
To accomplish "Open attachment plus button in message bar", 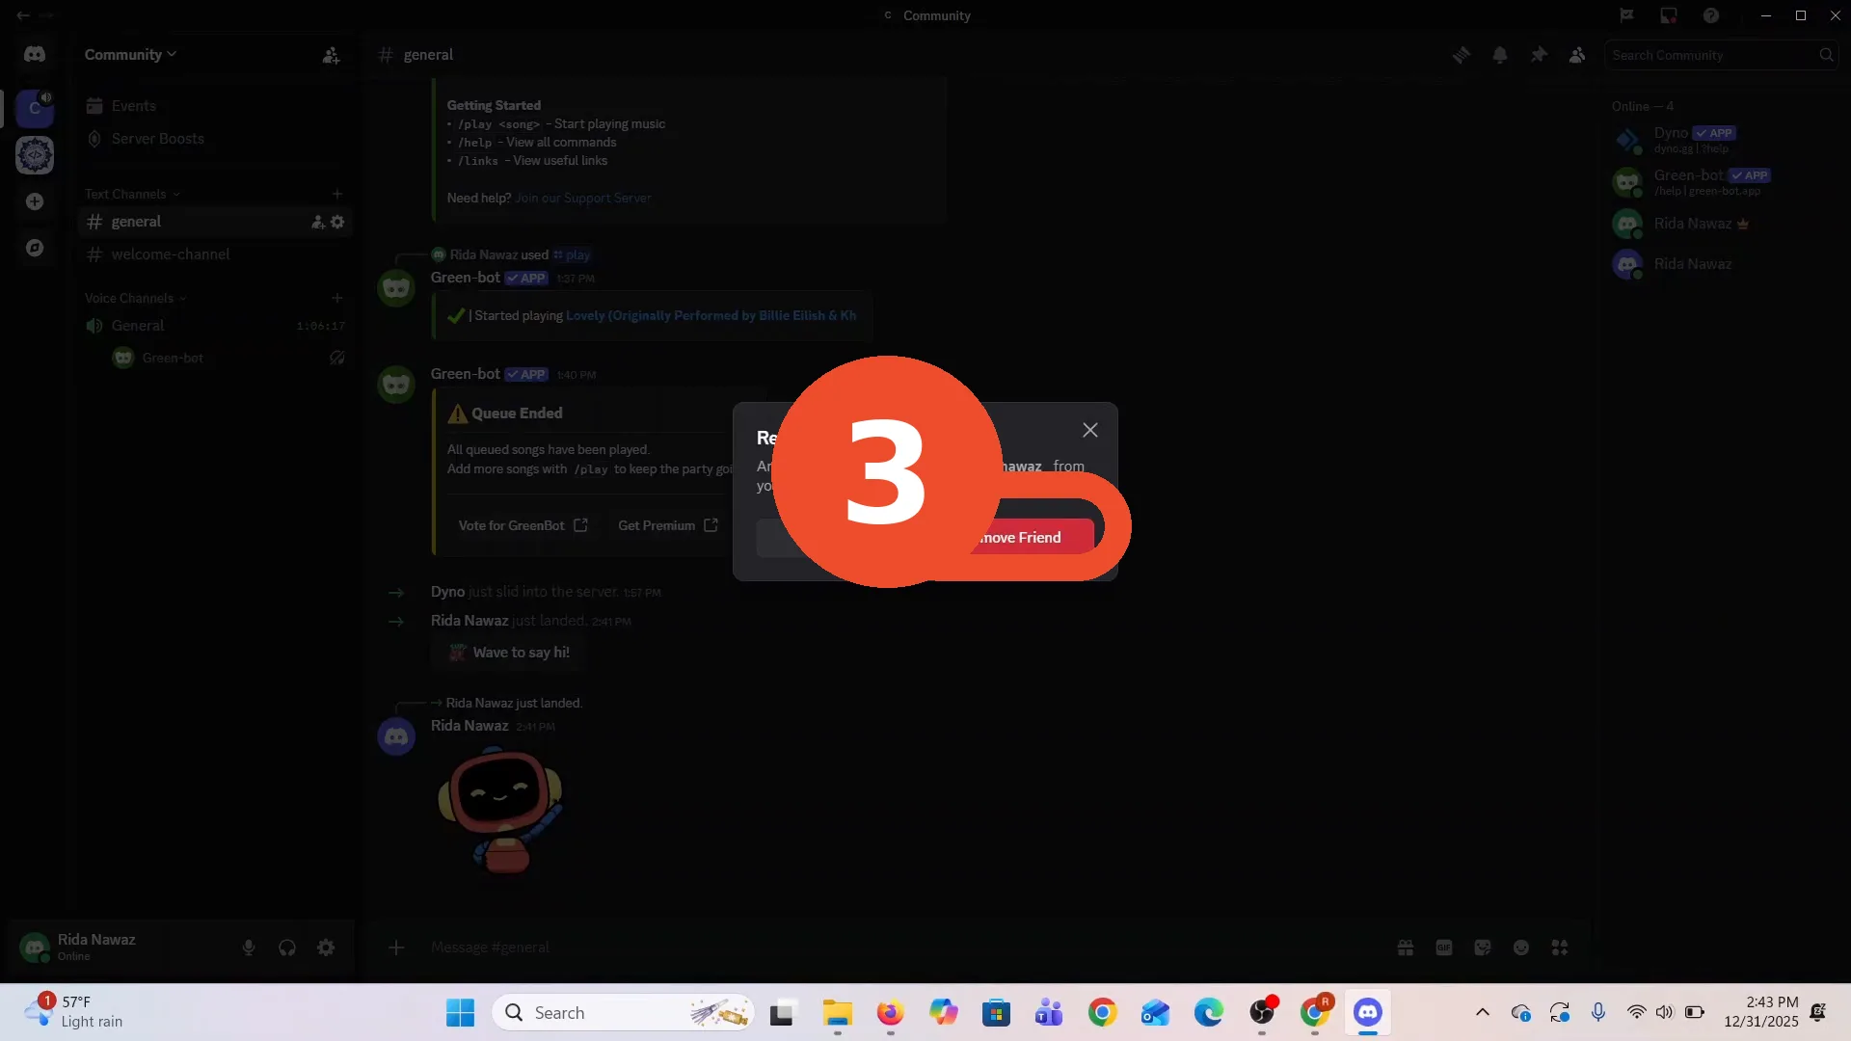I will click(x=396, y=948).
